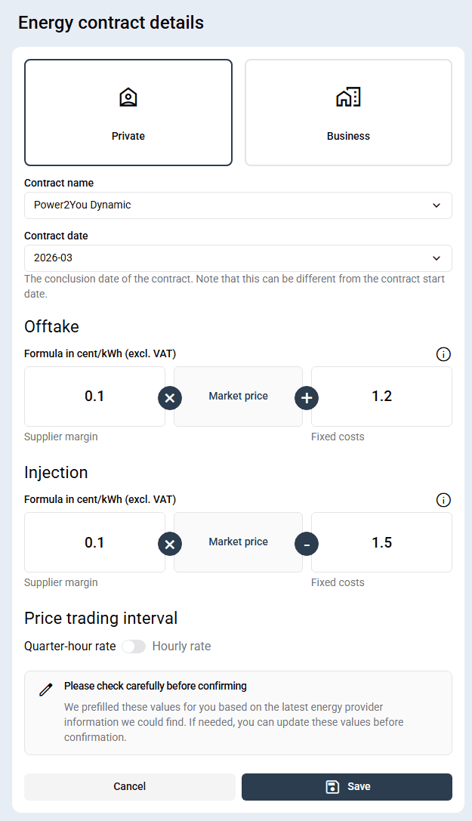Click the Injection fixed costs field showing 1.5
This screenshot has width=472, height=821.
click(381, 542)
